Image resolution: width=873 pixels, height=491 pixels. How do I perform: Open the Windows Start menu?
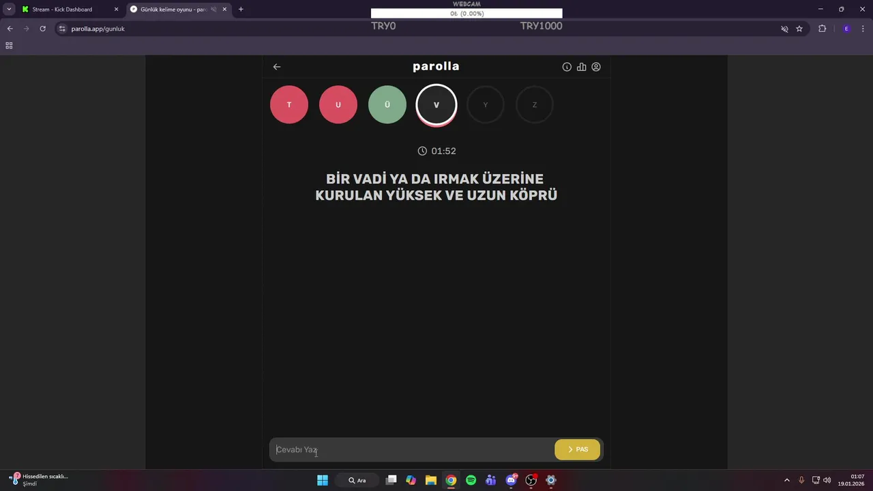(323, 480)
